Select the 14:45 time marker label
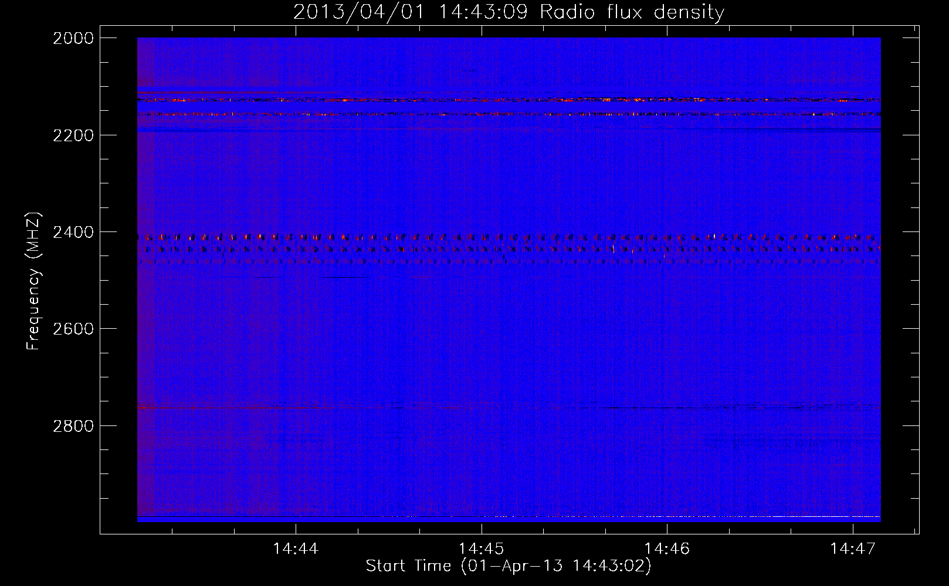The width and height of the screenshot is (949, 586). click(x=481, y=549)
